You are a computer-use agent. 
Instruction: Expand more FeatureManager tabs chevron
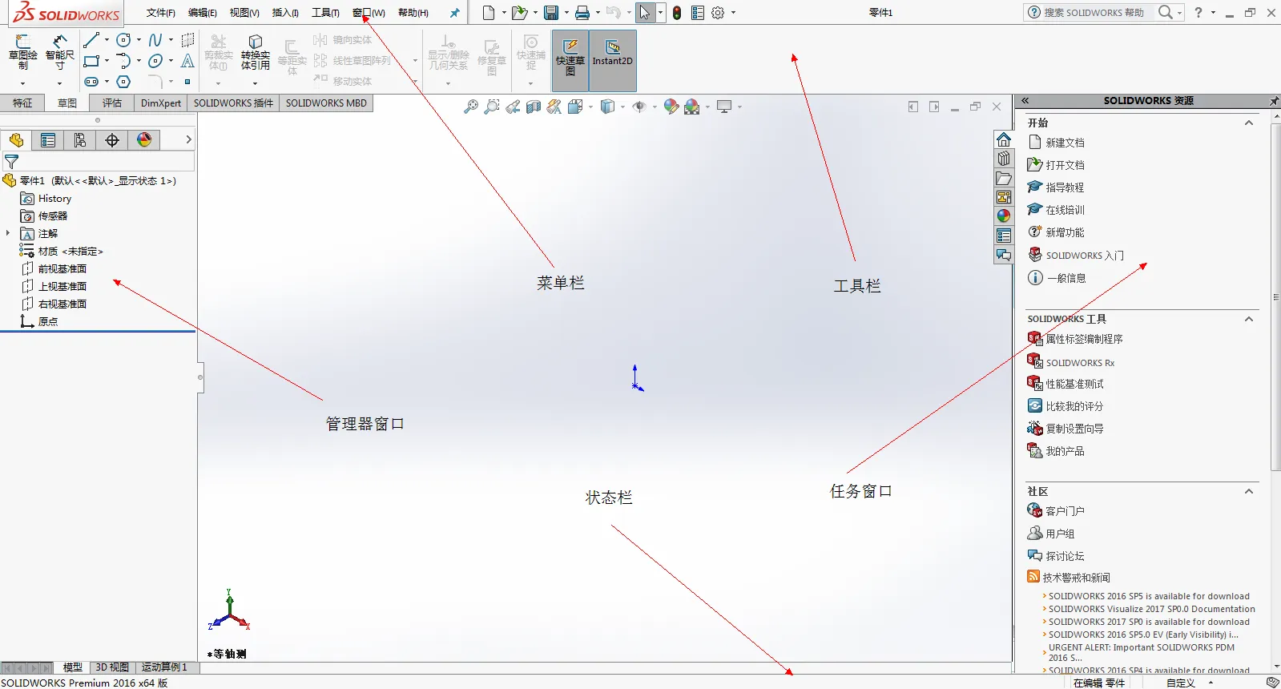[188, 139]
